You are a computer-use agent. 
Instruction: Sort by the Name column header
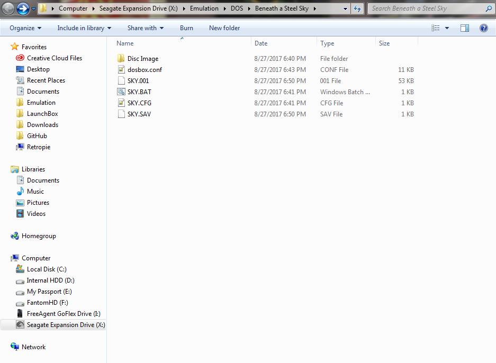125,43
